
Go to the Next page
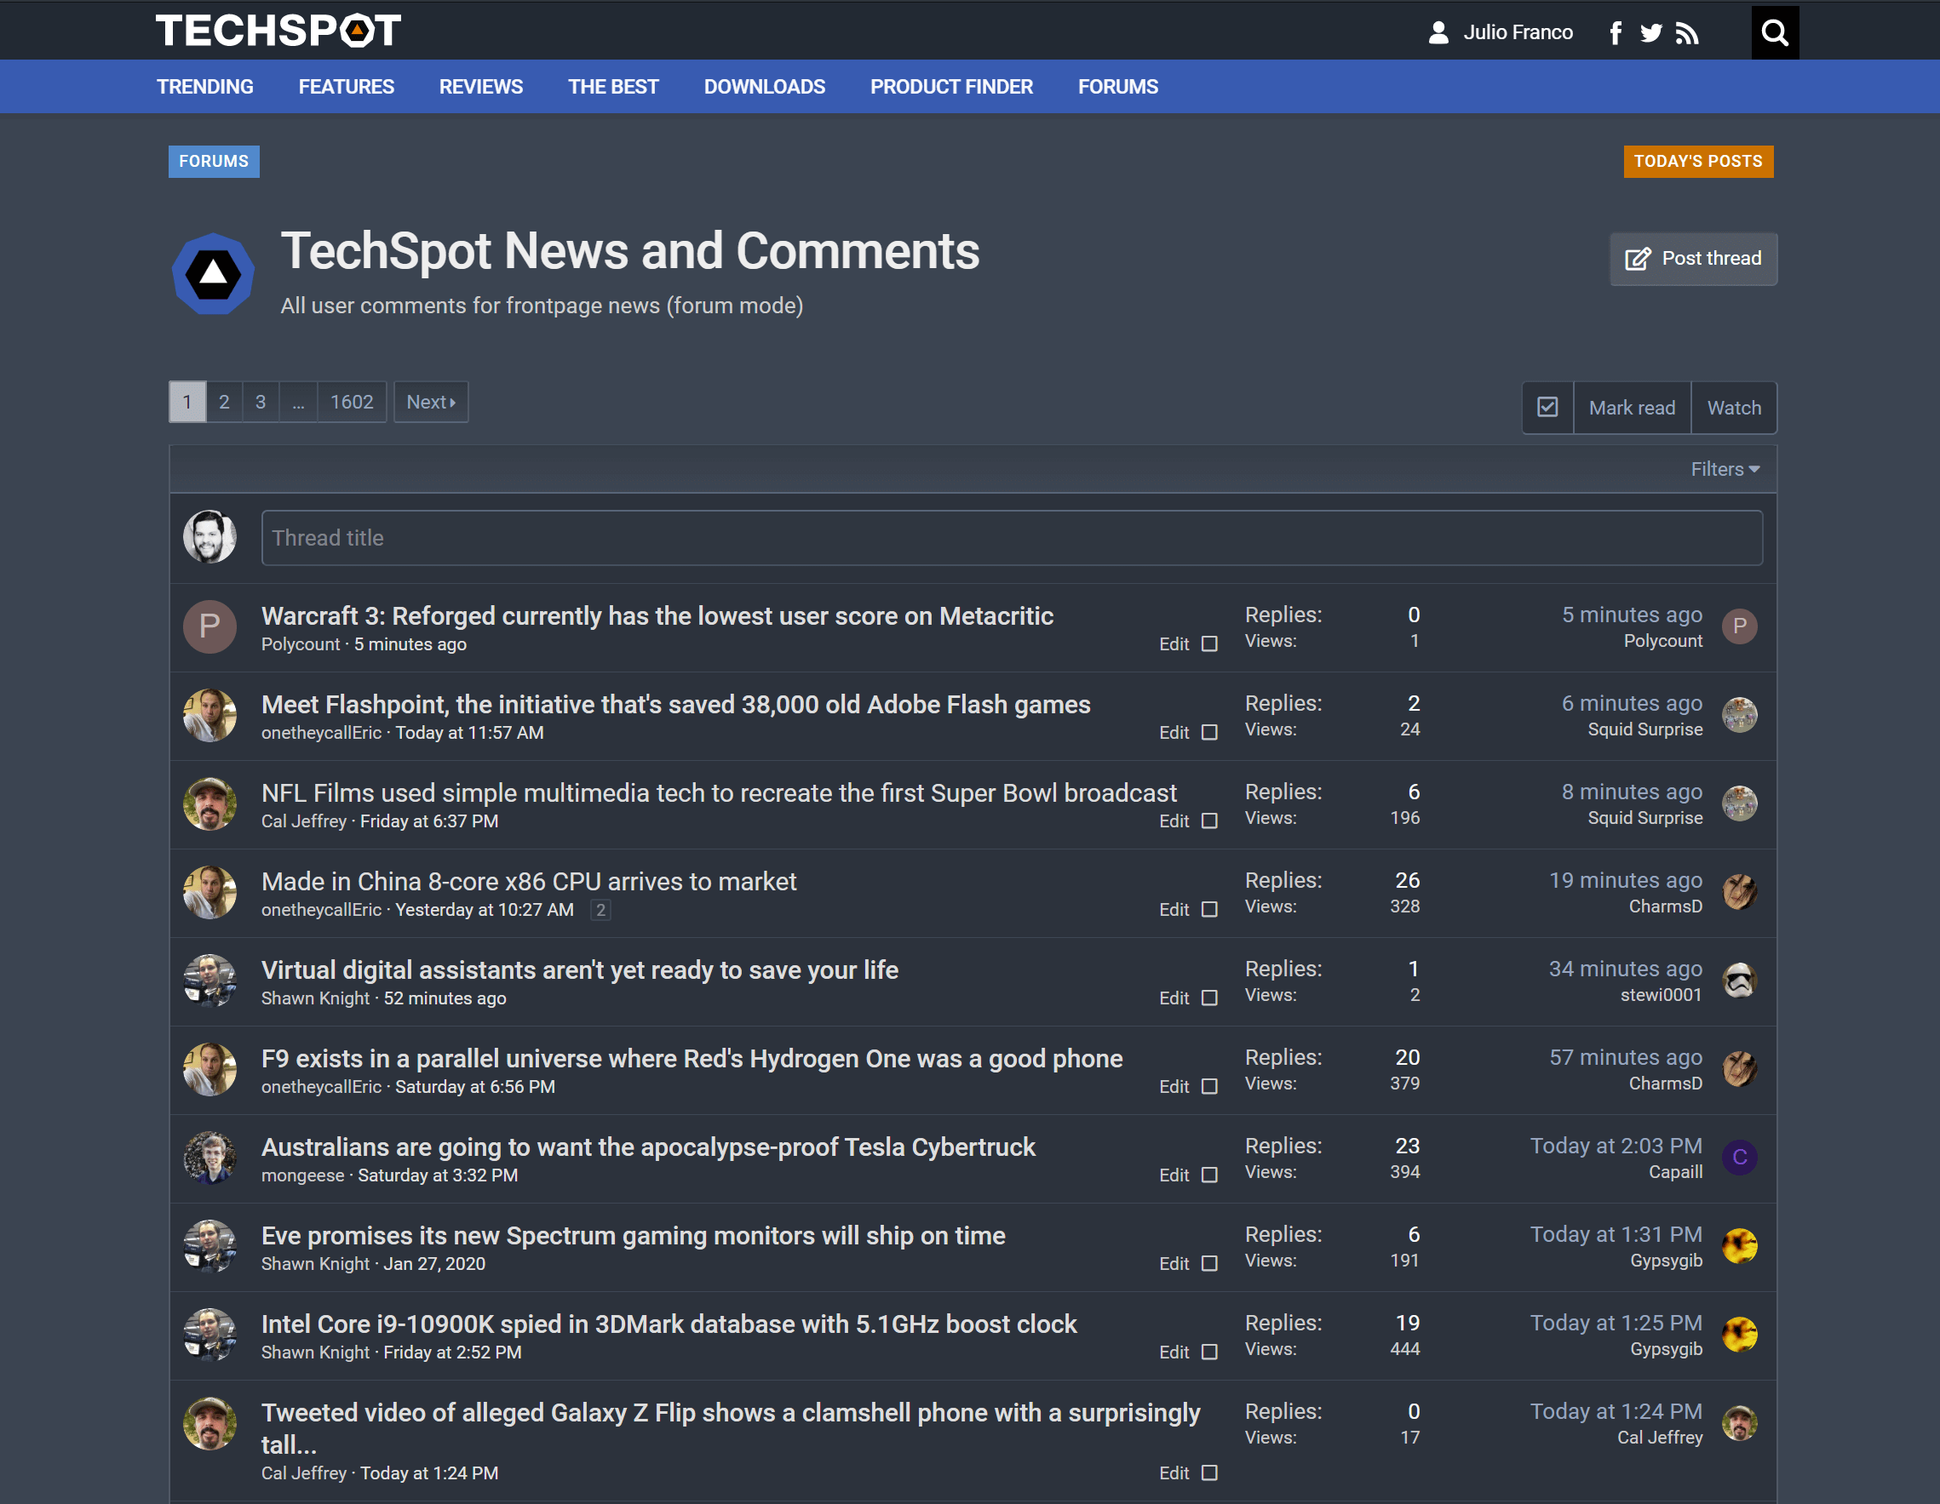click(x=431, y=403)
